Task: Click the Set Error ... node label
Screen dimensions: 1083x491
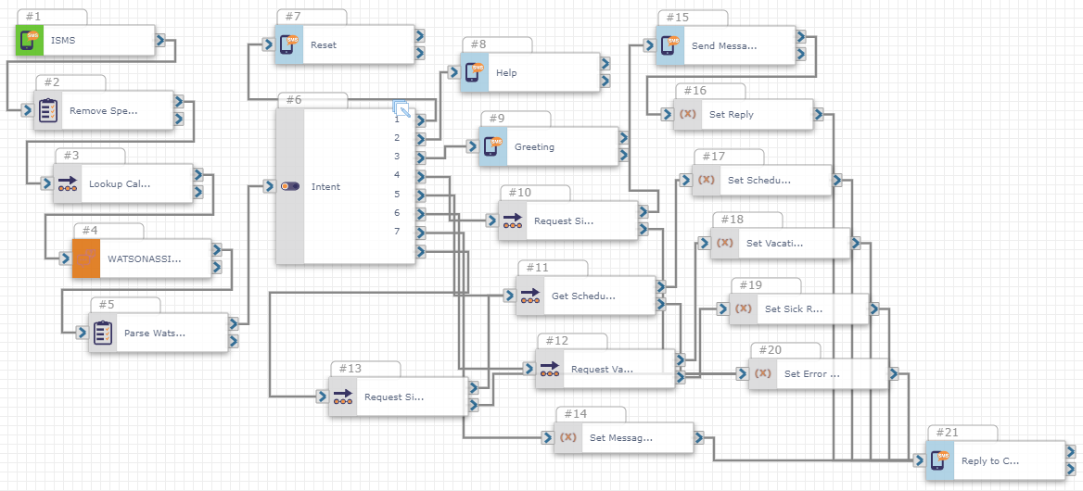Action: coord(811,374)
